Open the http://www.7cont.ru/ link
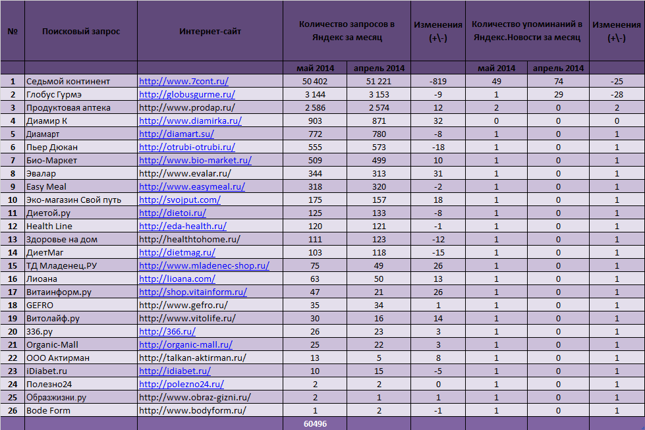Viewport: 645px width, 430px height. 183,82
